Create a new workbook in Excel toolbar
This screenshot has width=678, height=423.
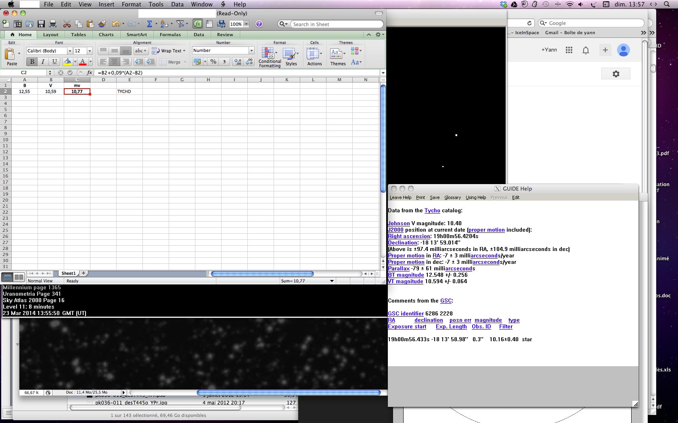click(x=6, y=24)
